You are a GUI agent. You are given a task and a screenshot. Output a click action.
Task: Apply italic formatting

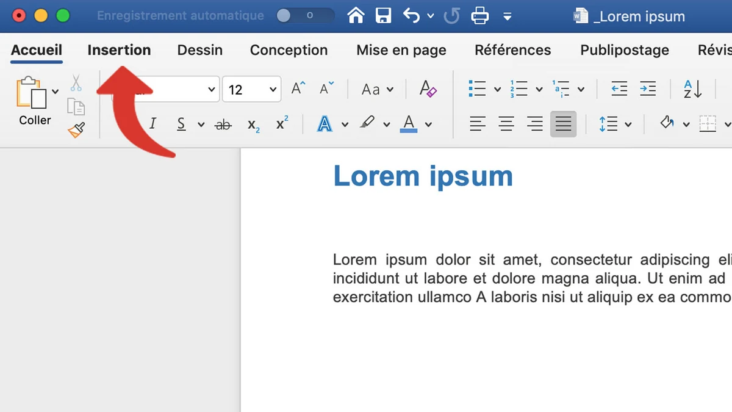coord(153,123)
